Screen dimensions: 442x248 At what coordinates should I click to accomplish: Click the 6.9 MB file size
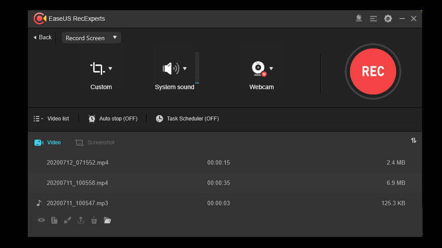[396, 183]
